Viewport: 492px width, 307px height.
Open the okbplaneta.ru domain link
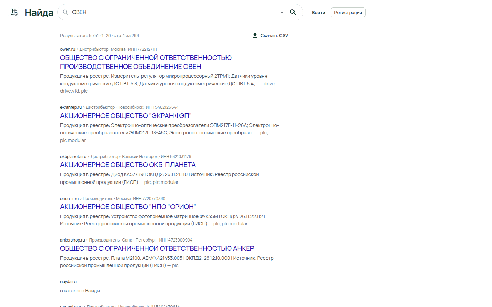coord(73,157)
